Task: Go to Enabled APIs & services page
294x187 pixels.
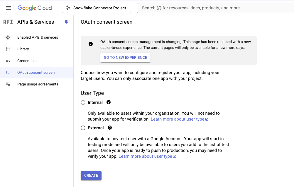Action: click(x=38, y=37)
